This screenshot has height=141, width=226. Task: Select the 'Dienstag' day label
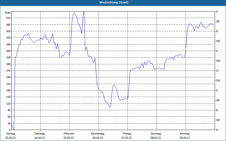pos(40,134)
